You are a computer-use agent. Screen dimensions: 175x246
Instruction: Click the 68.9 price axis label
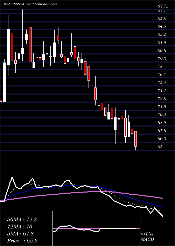(162, 123)
